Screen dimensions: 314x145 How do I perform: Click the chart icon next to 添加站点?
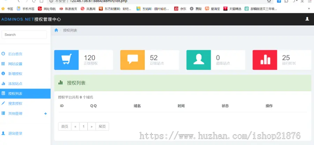click(3, 83)
